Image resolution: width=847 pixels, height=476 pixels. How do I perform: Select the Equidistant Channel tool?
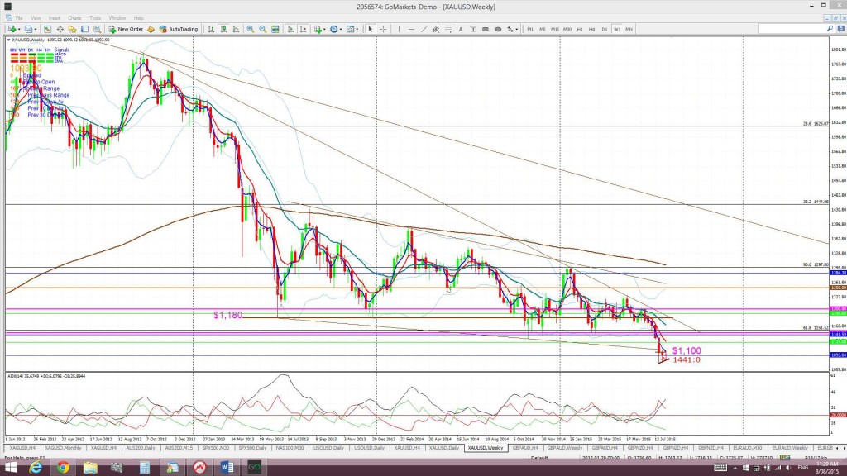point(436,29)
